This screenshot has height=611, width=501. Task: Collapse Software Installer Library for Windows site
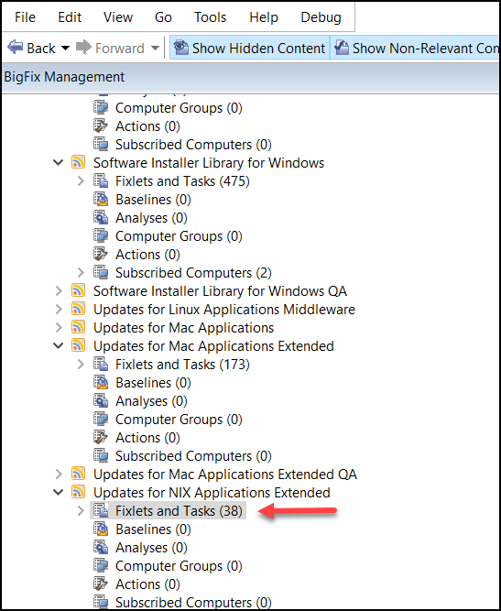click(x=59, y=162)
